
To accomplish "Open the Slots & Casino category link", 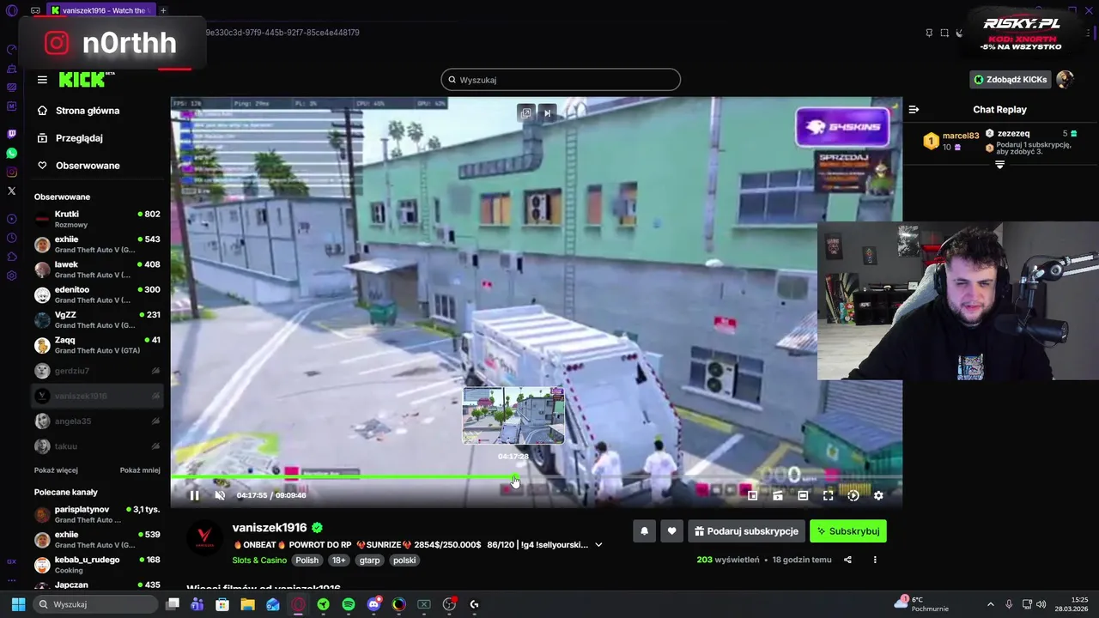I will pyautogui.click(x=259, y=560).
